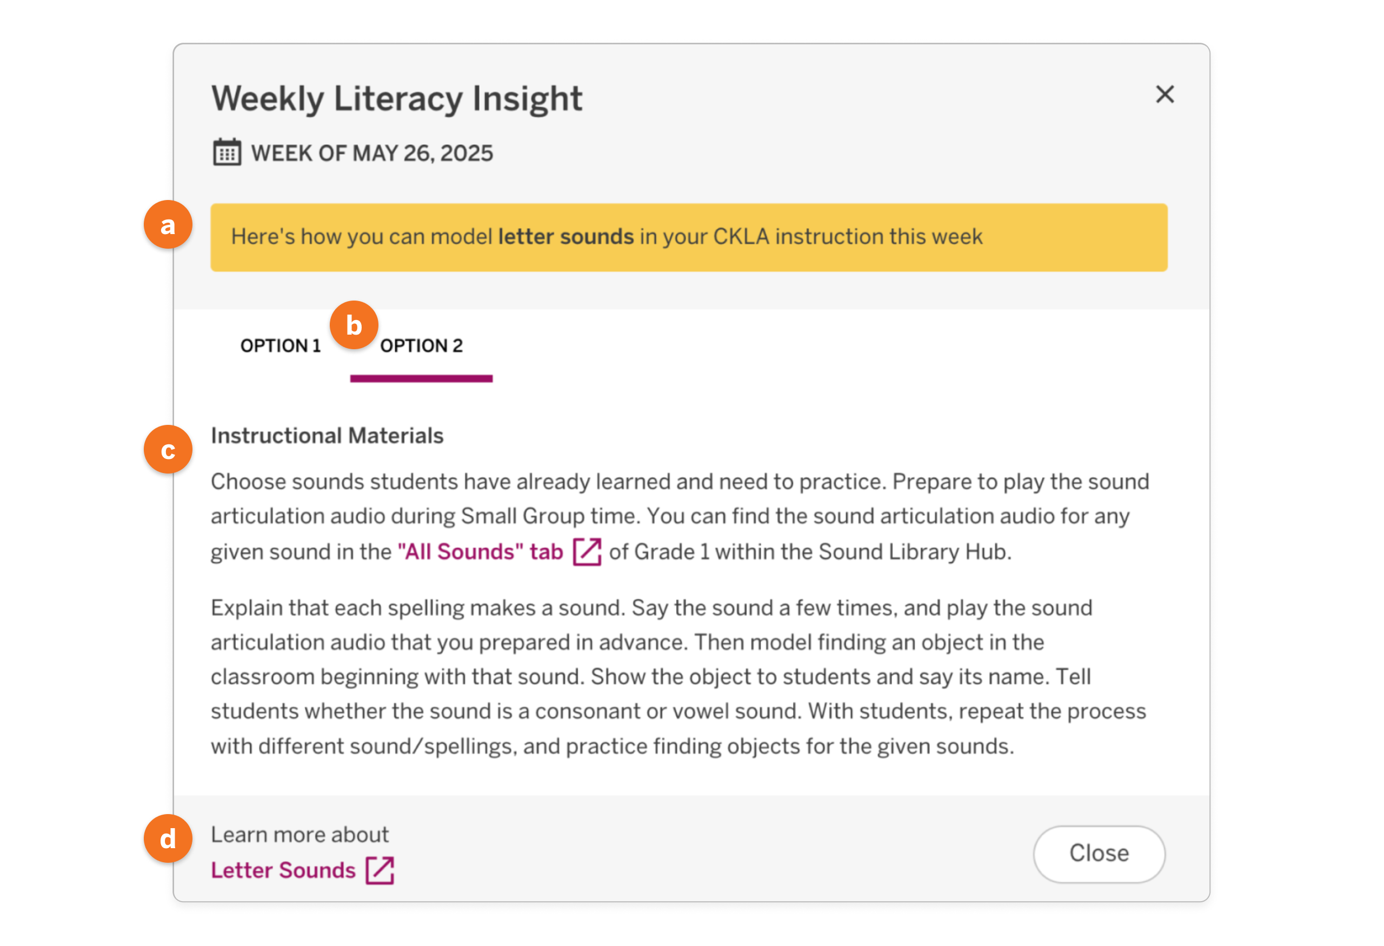Image resolution: width=1384 pixels, height=946 pixels.
Task: Click the orange "d" callout marker
Action: 168,839
